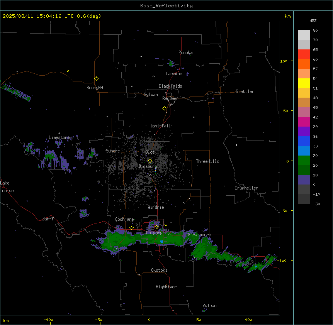Click the Base_Reflectivity title text

pyautogui.click(x=166, y=6)
